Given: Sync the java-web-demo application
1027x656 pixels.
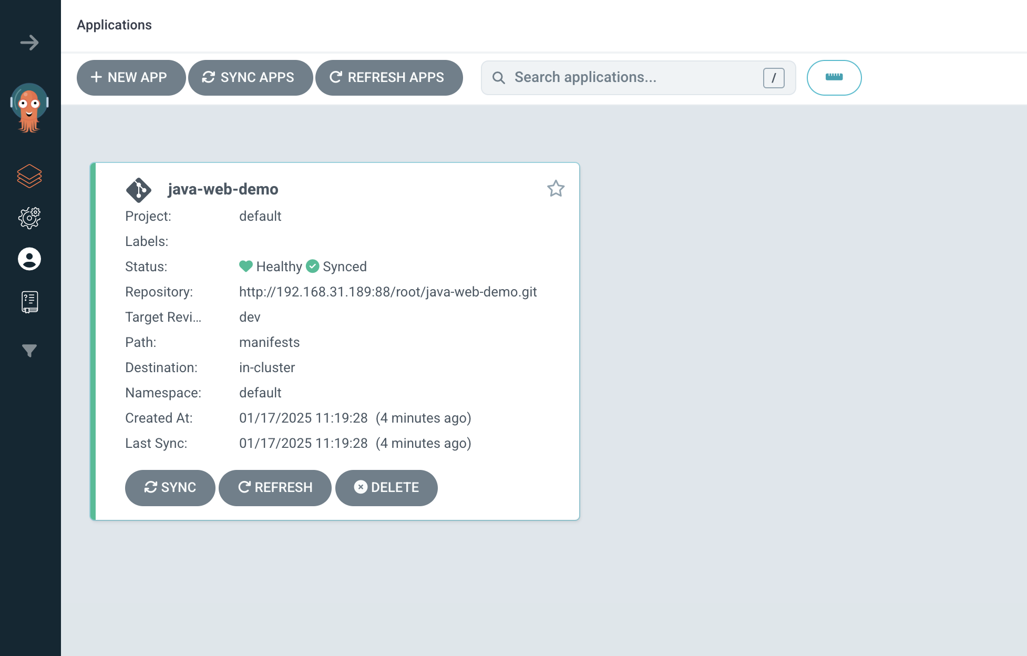Looking at the screenshot, I should (x=170, y=488).
